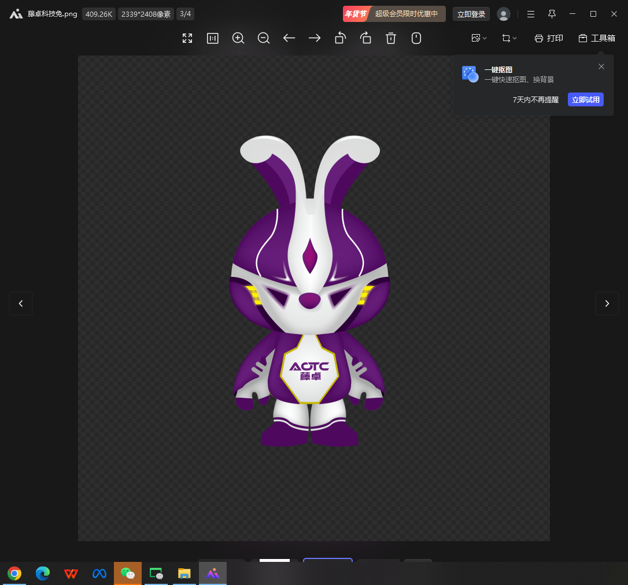628x585 pixels.
Task: Click the 2339*2408像素 dimensions label
Action: [146, 14]
